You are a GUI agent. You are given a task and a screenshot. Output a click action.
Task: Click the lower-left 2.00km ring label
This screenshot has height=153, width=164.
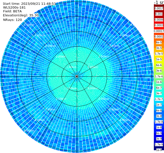click(61, 99)
